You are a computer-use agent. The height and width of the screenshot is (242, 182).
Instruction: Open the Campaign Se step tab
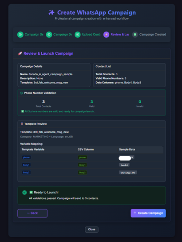click(30, 35)
